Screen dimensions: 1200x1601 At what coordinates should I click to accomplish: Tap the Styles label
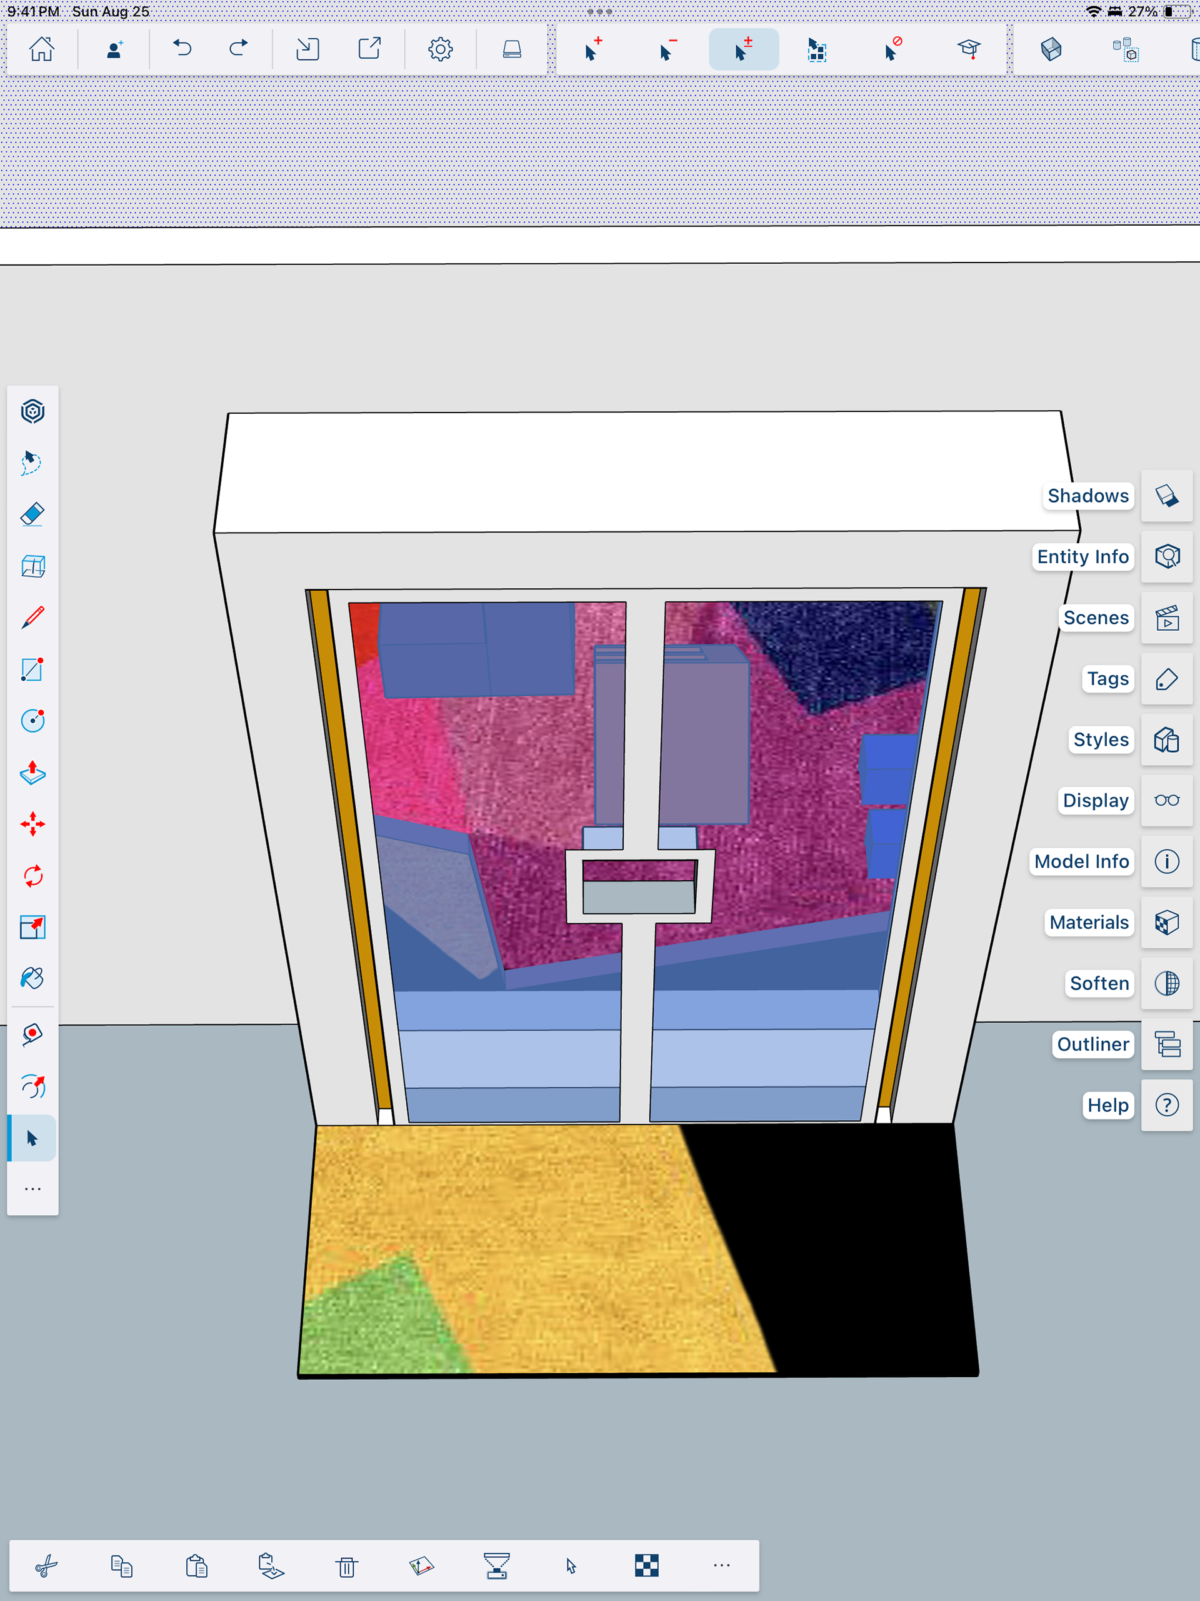(x=1101, y=740)
